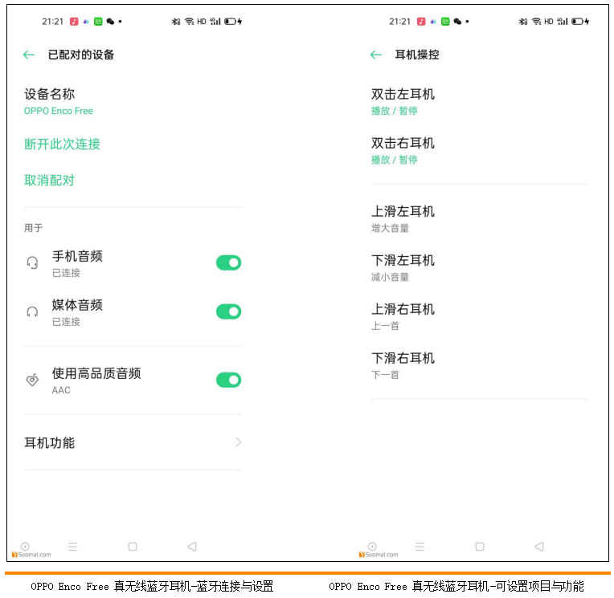This screenshot has height=598, width=614.
Task: Open 耳机功能 chevron arrow
Action: point(239,442)
